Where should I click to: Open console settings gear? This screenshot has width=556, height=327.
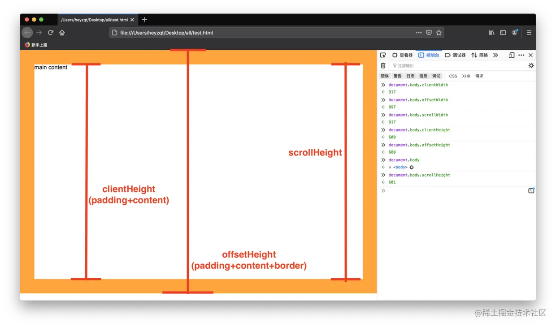click(531, 65)
